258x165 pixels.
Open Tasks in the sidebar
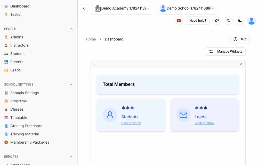point(15,14)
